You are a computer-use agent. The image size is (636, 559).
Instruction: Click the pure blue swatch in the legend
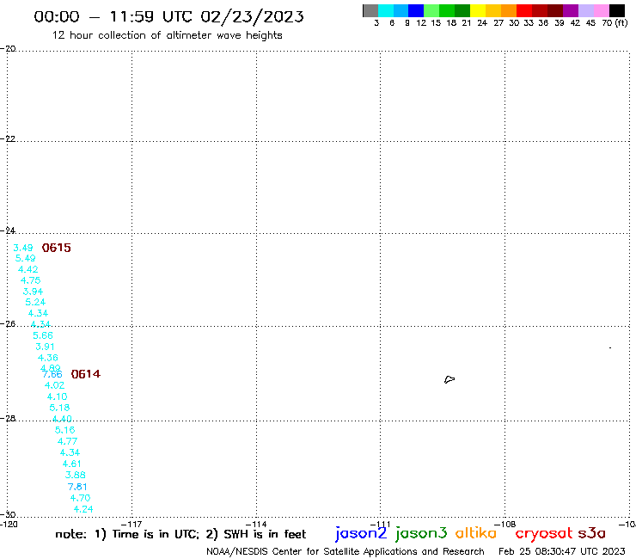tap(416, 10)
